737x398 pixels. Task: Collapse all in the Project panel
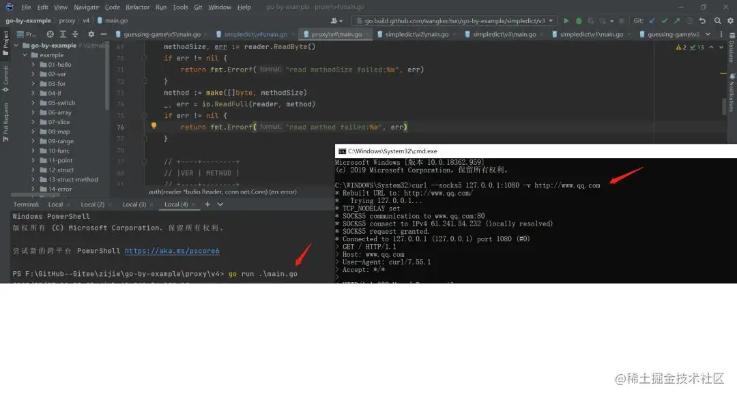pos(75,34)
